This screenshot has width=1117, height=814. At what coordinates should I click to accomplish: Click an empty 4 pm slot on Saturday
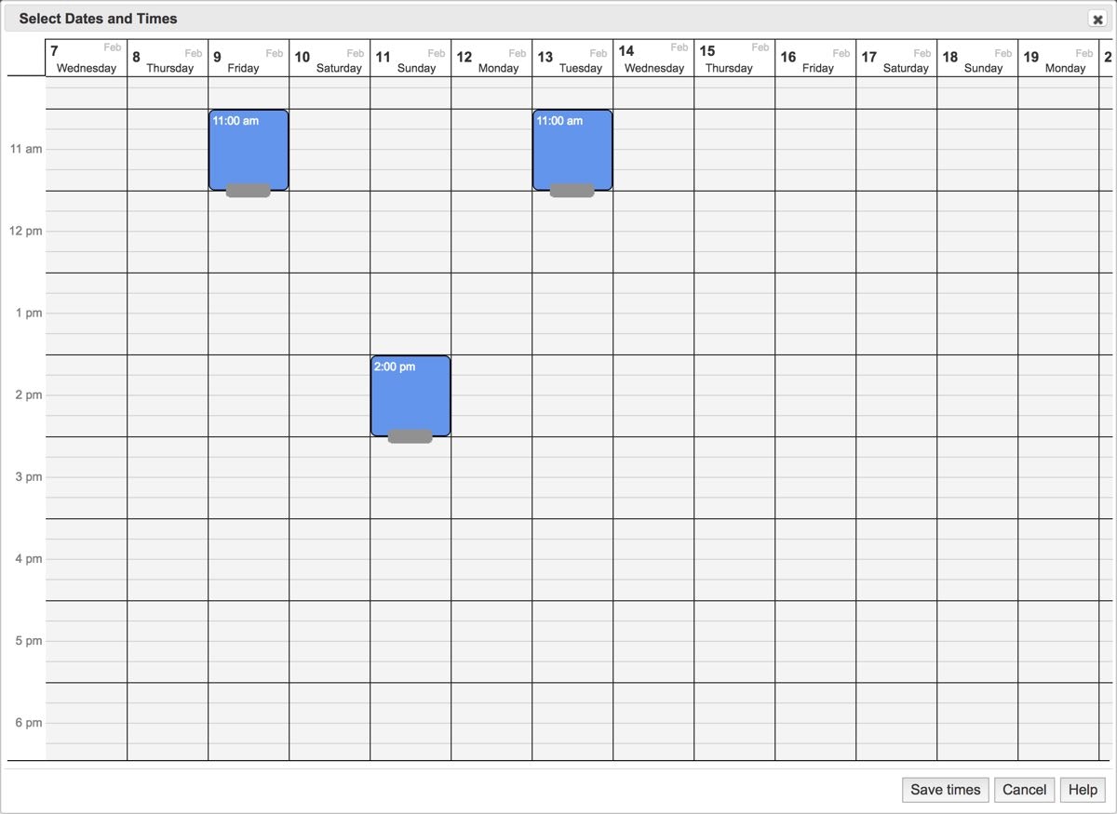coord(330,558)
